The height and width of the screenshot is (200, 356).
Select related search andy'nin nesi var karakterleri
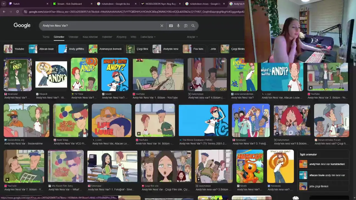323,164
